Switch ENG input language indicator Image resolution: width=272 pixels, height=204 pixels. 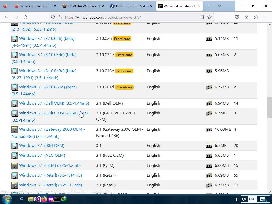pos(252,199)
